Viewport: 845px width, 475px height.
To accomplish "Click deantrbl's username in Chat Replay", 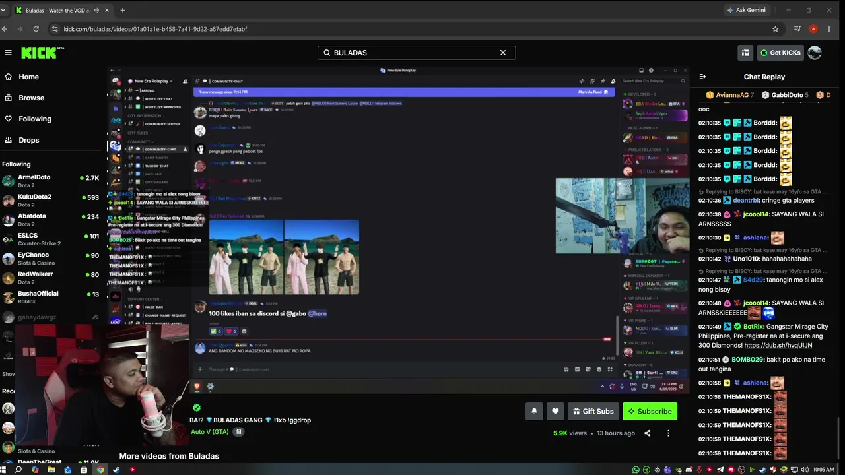I will coord(745,201).
